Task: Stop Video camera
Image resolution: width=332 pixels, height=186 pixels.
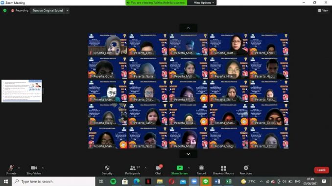Action: [x=33, y=170]
